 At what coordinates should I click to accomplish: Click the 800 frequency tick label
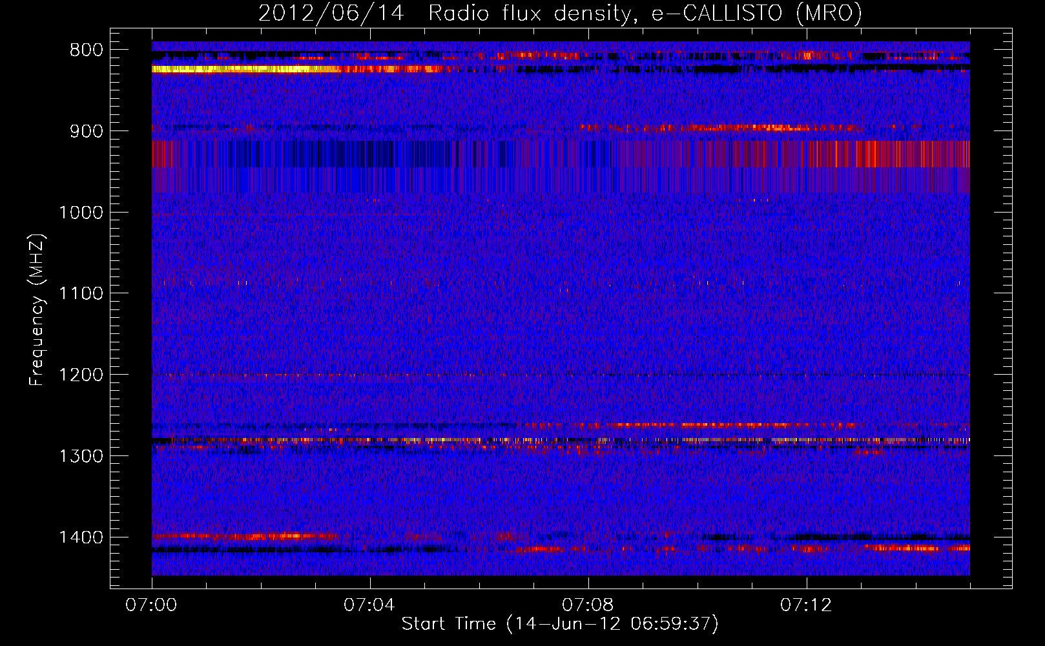(86, 50)
